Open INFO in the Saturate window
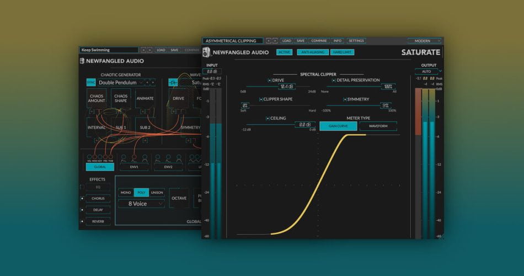Screen dimensions: 524x276 click(x=337, y=41)
